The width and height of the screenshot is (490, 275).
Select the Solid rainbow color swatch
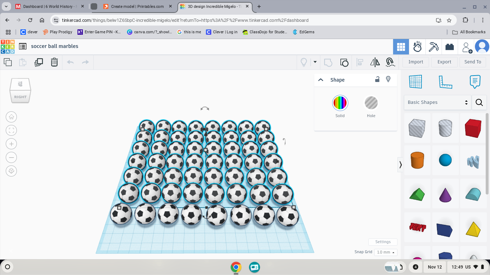point(340,103)
